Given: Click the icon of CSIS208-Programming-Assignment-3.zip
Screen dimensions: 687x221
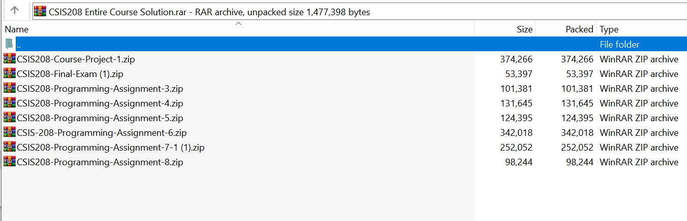Looking at the screenshot, I should pos(10,88).
